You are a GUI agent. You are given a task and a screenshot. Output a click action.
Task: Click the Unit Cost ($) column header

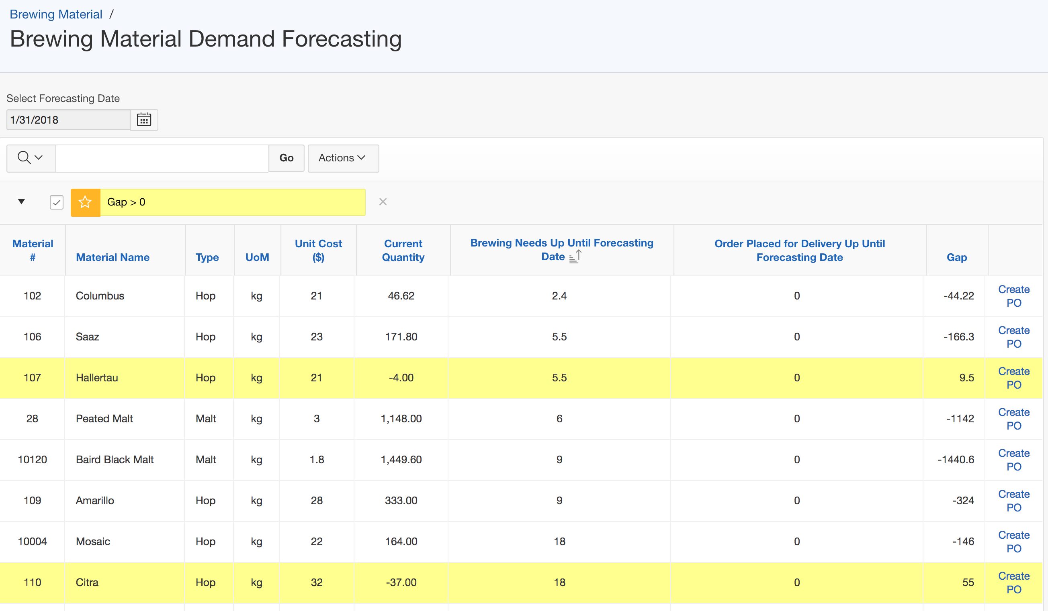[318, 250]
